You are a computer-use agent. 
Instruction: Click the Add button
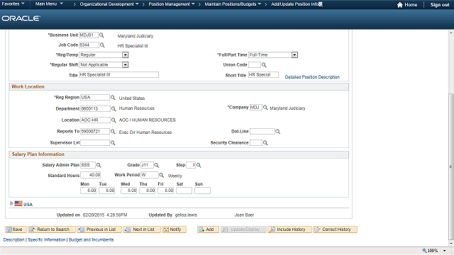(208, 229)
